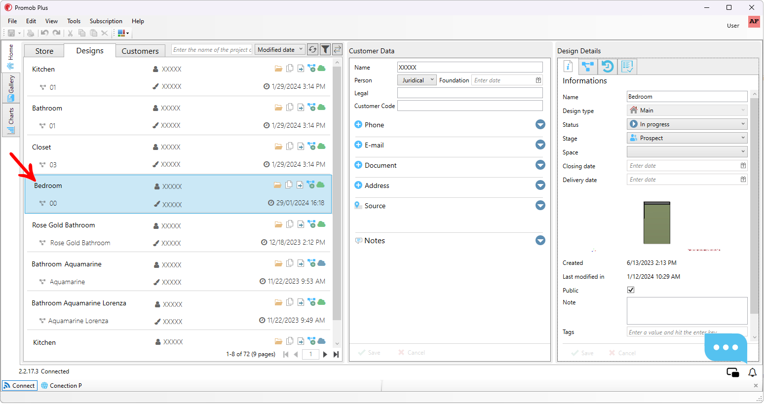Viewport: 766px width, 405px height.
Task: Open folder icon for Bathroom Aquamarine Lorenza
Action: (278, 302)
